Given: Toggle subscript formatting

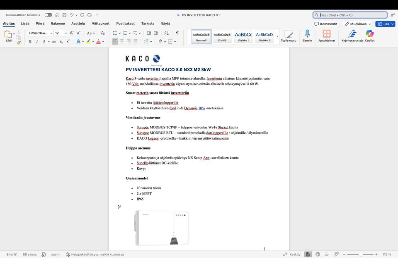Looking at the screenshot, I should 61,41.
